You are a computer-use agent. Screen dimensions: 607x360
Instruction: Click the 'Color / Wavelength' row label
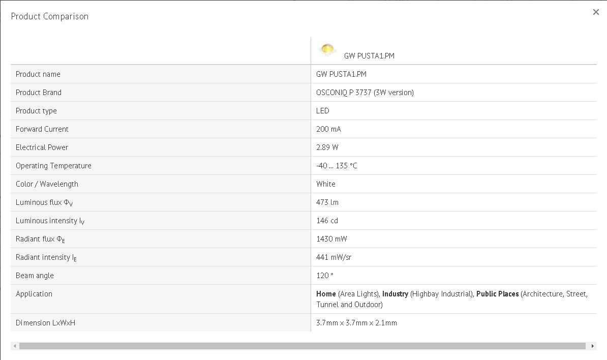[47, 184]
